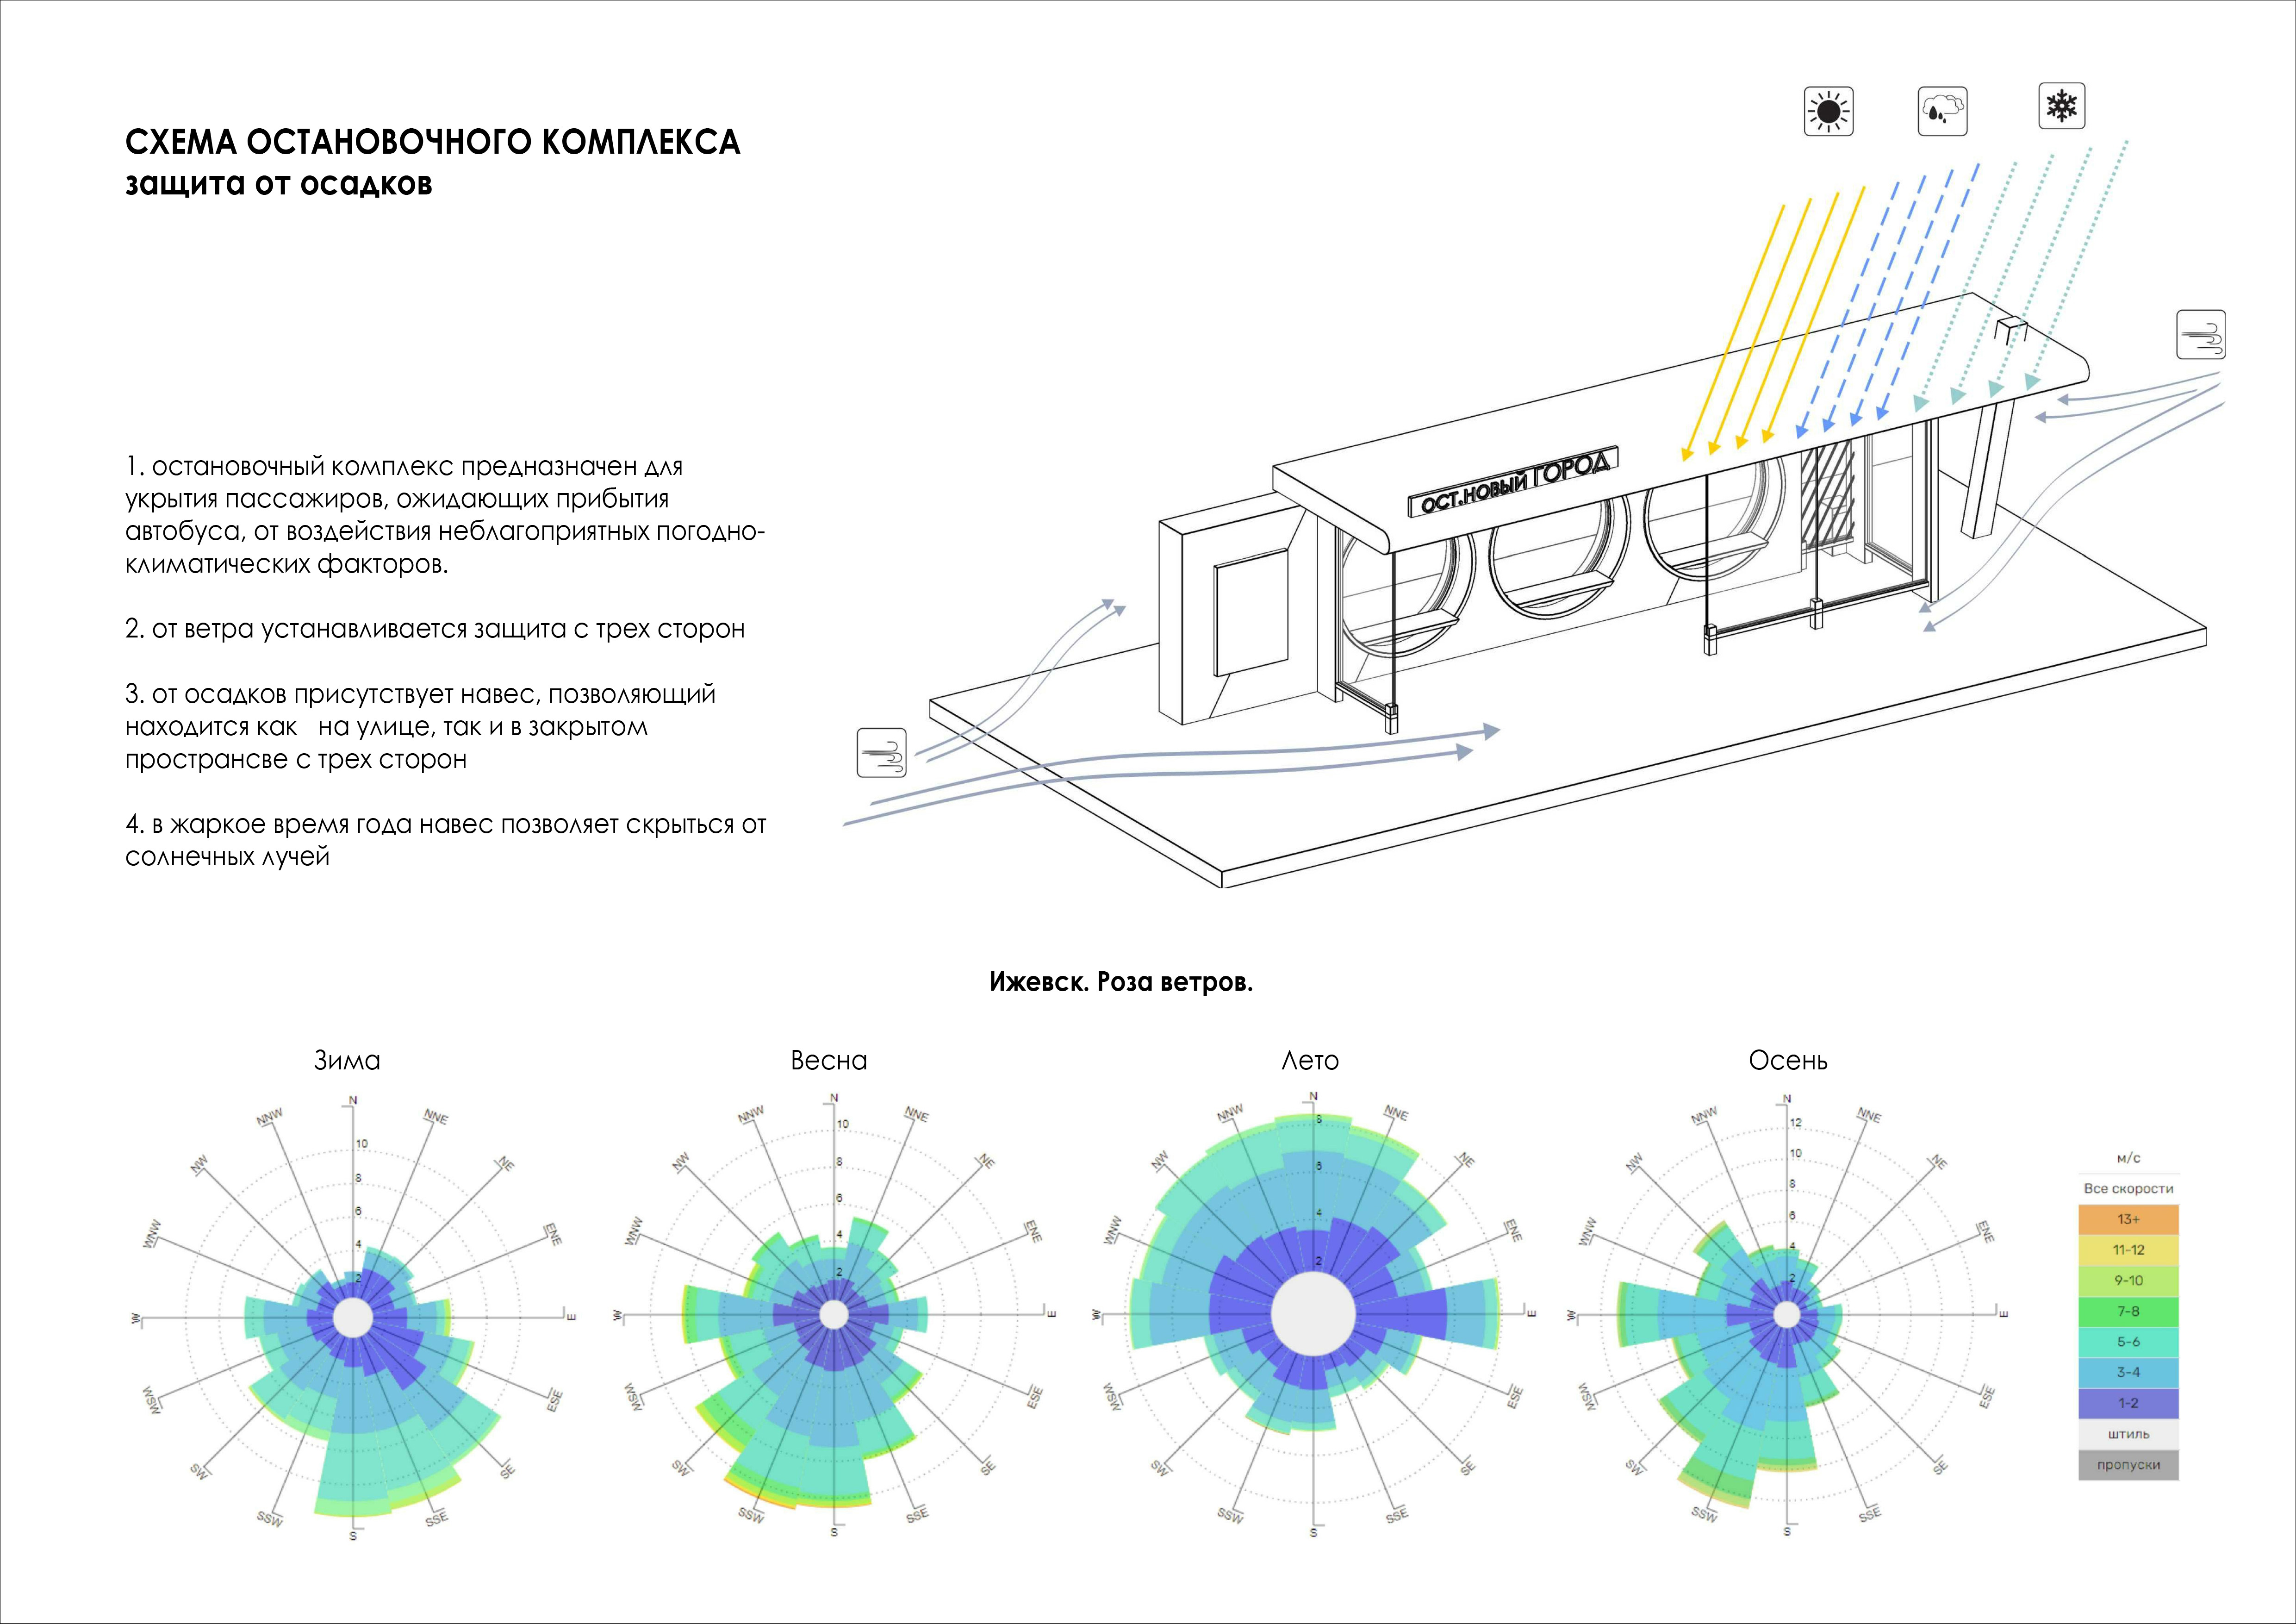Click the wind icon beside the platform edge
Screen dimensions: 2296x1624
[881, 753]
